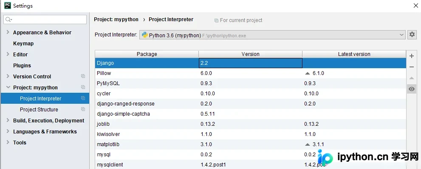Click the Latest version column header
This screenshot has height=169, width=421.
point(354,54)
